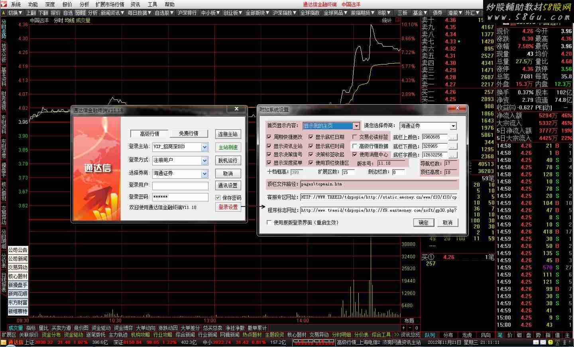Screen dimensions: 574x347
Task: Click the 0 layout reset button
Action: [417, 328]
